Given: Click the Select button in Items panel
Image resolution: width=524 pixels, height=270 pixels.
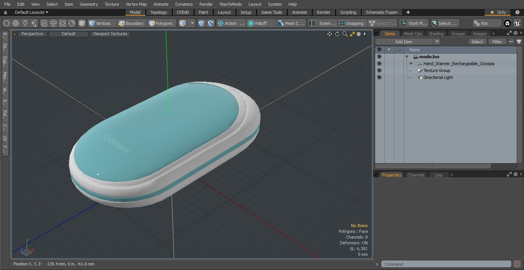Looking at the screenshot, I should [477, 42].
